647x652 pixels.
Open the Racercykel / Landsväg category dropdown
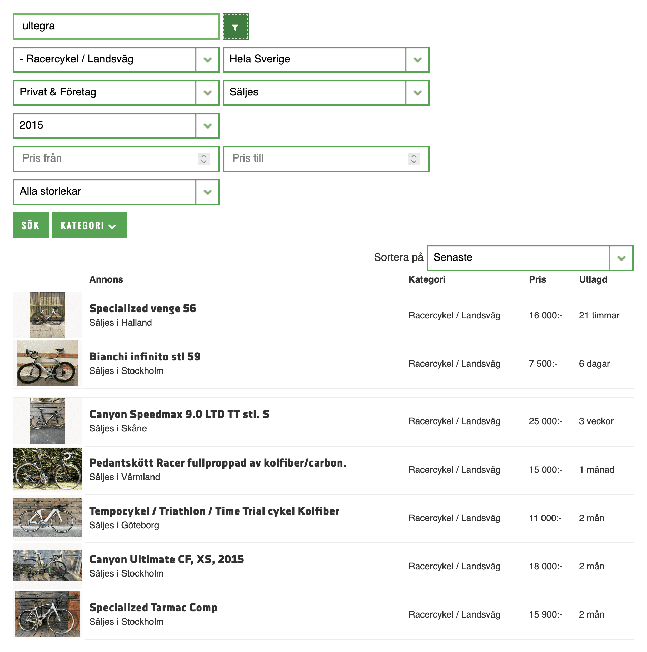coord(116,60)
